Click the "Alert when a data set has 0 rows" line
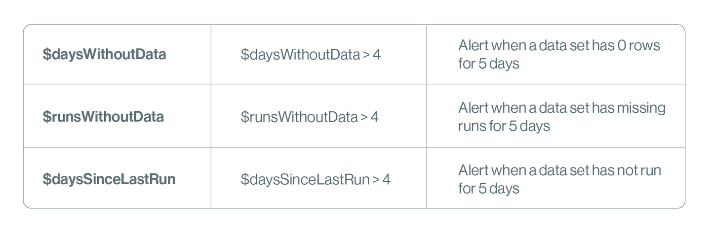Image resolution: width=711 pixels, height=231 pixels. point(559,45)
